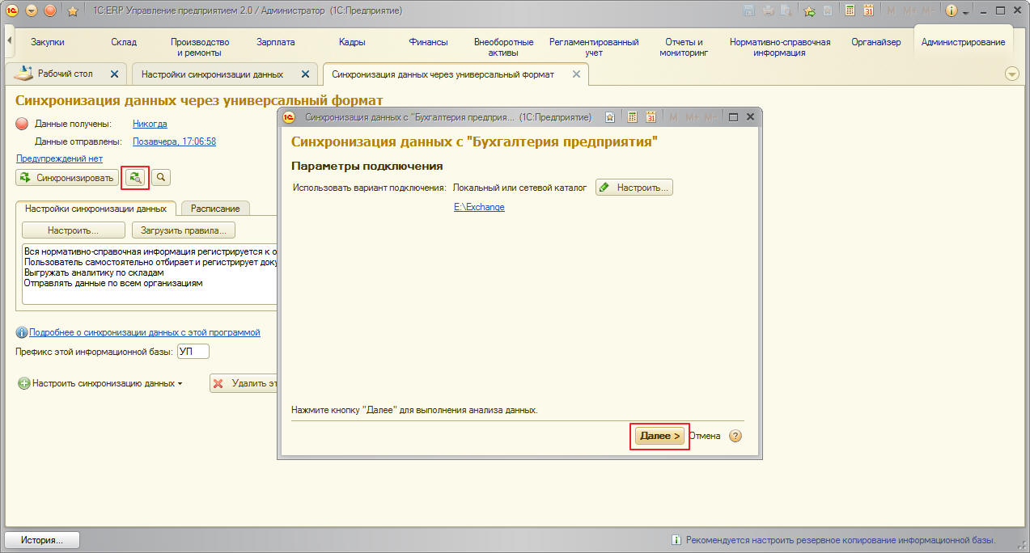Click the orange info icon in title bar
The height and width of the screenshot is (553, 1030).
click(x=952, y=11)
